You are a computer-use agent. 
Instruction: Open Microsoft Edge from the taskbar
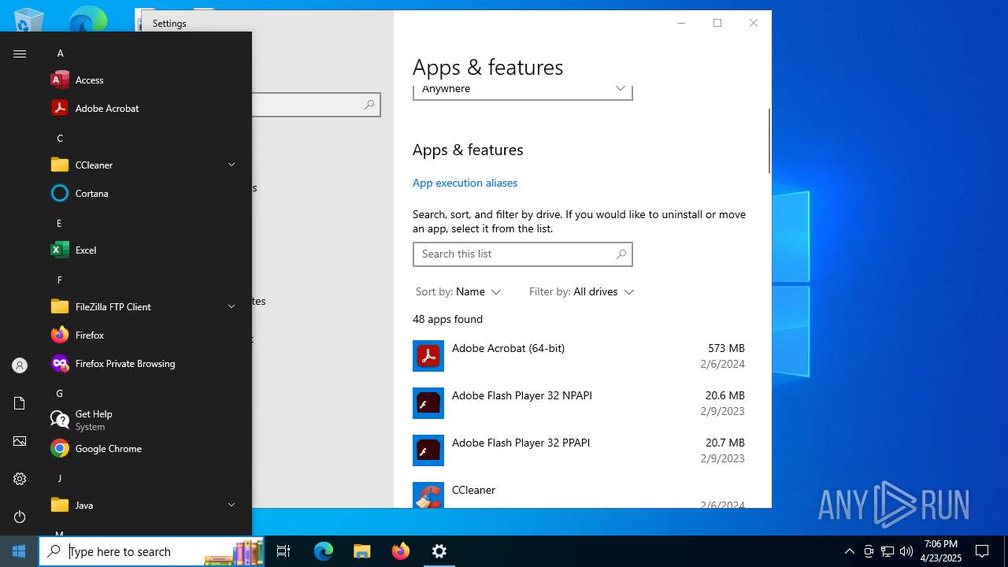click(324, 551)
